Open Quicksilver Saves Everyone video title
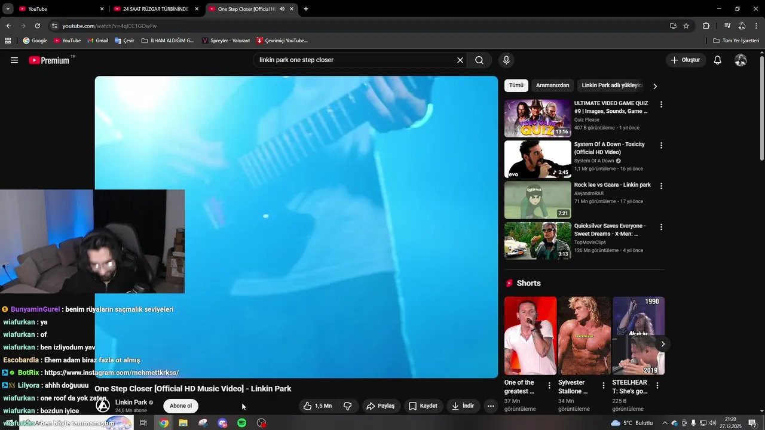The image size is (765, 430). 610,230
